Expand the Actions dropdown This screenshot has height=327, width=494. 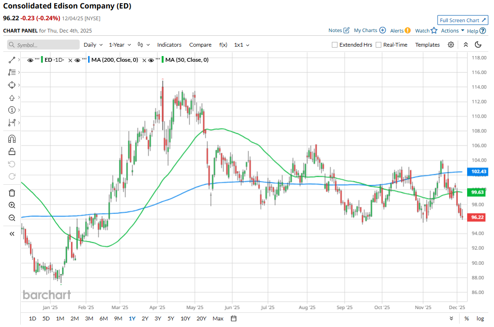pyautogui.click(x=453, y=31)
